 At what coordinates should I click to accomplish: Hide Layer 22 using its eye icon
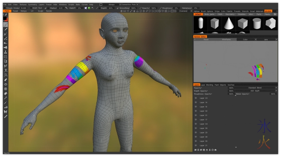[x=196, y=98]
